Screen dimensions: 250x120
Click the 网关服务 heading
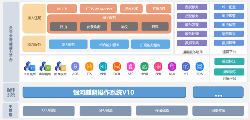tap(109, 18)
